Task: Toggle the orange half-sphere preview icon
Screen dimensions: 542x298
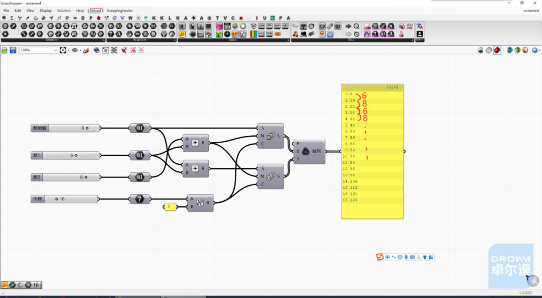Action: point(525,51)
